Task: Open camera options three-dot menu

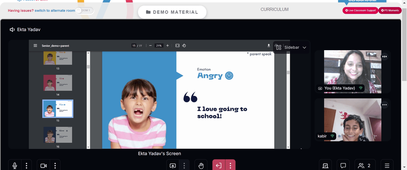Action: pyautogui.click(x=55, y=166)
